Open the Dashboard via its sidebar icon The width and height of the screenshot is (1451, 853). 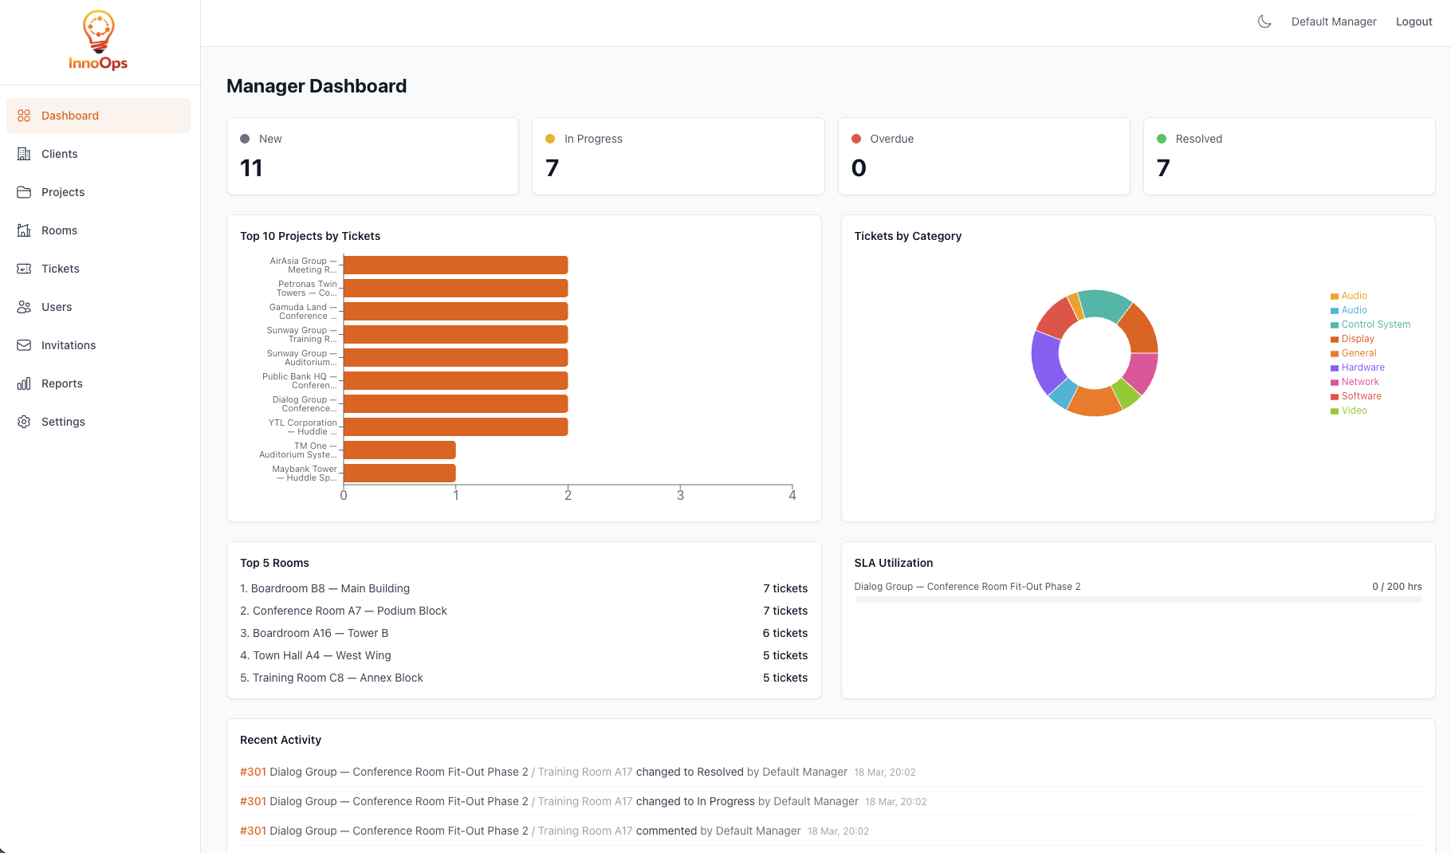[24, 115]
